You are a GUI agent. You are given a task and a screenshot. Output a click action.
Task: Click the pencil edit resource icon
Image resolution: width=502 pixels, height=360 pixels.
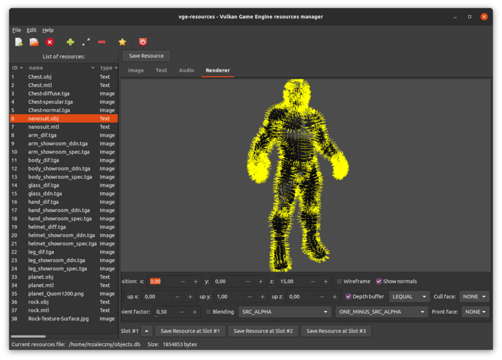(86, 42)
